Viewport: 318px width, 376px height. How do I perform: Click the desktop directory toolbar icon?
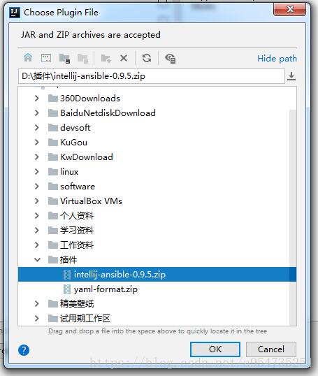click(x=46, y=58)
